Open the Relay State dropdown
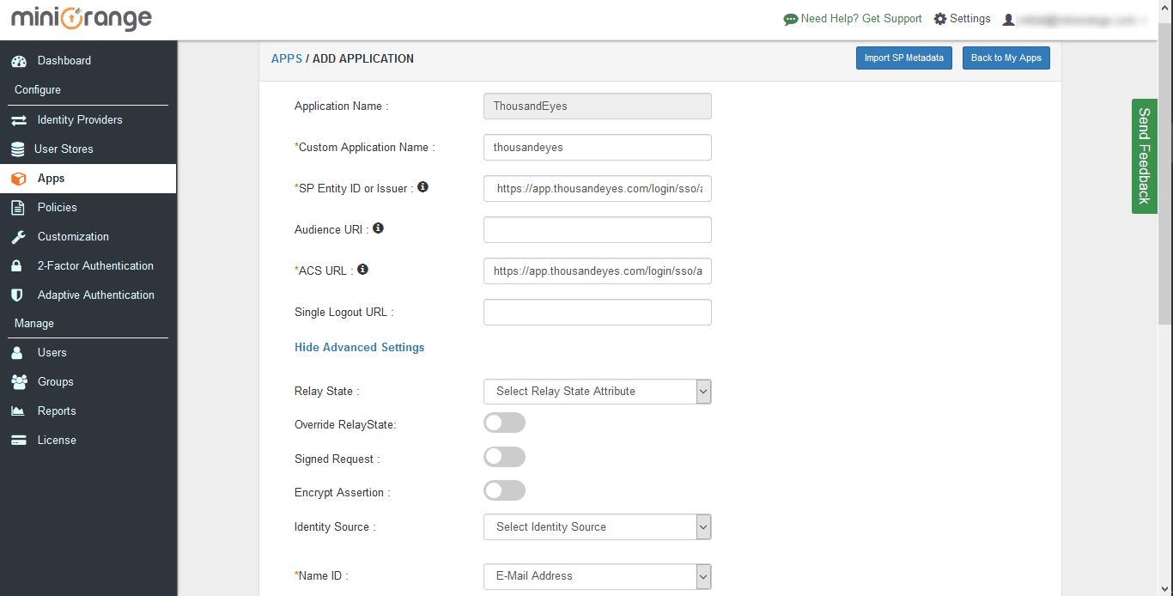 598,392
